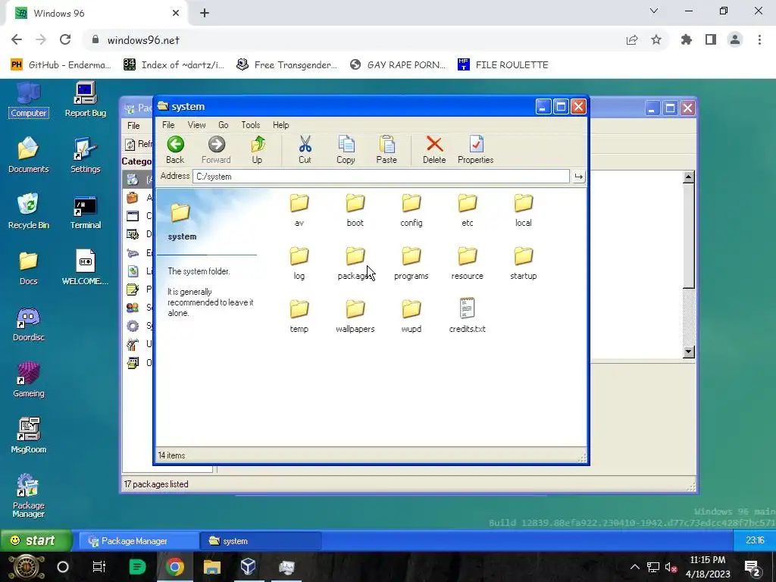Click the Package Manager scrollbar up arrow
This screenshot has width=776, height=582.
(x=688, y=177)
